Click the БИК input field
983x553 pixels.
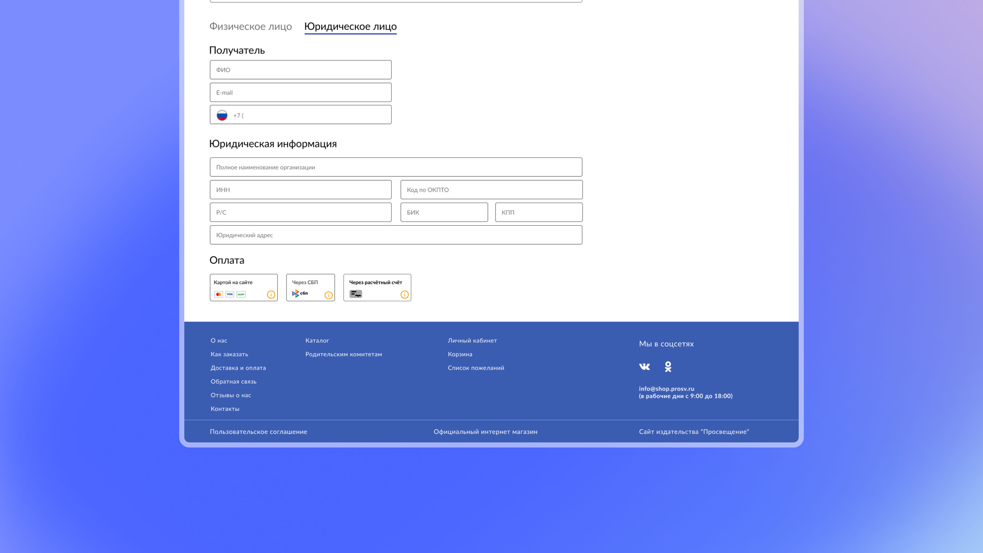tap(444, 212)
